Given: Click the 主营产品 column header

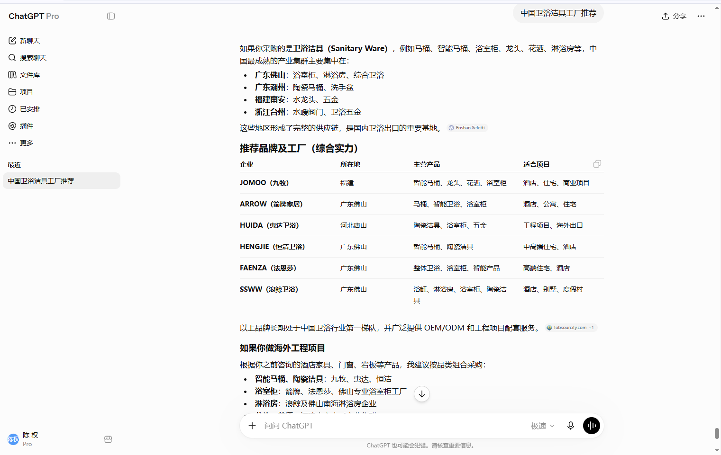Looking at the screenshot, I should point(427,164).
